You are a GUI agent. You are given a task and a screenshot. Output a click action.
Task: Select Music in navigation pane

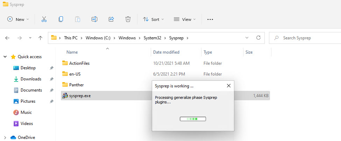pos(26,112)
